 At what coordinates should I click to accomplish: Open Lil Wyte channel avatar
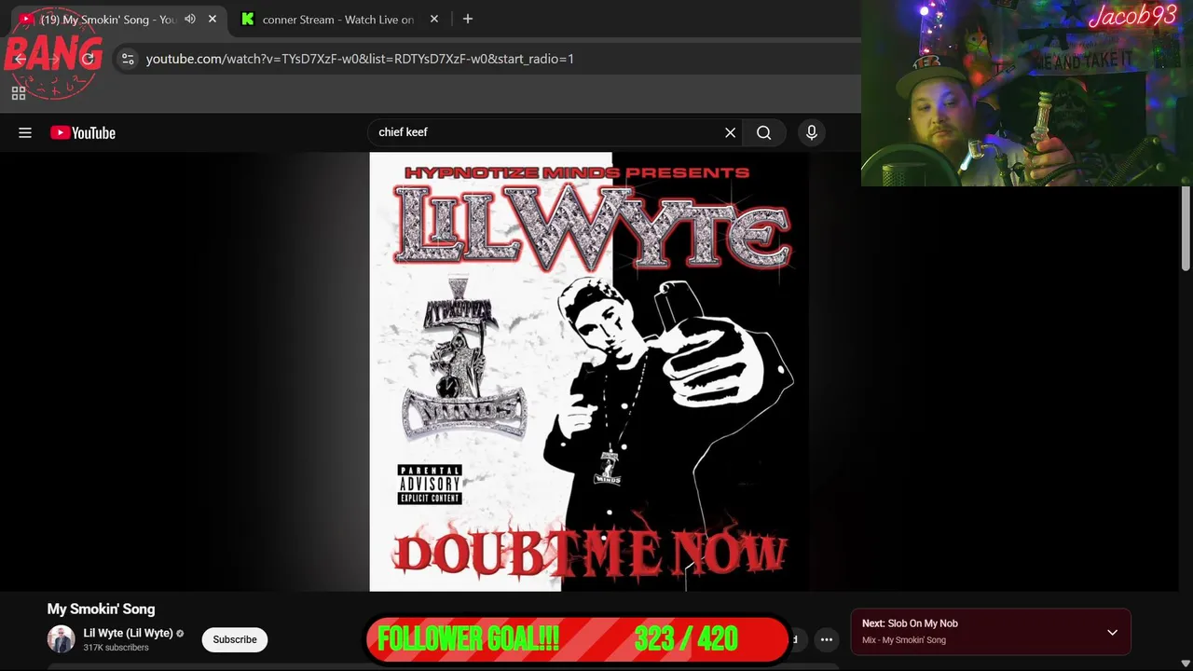(62, 639)
